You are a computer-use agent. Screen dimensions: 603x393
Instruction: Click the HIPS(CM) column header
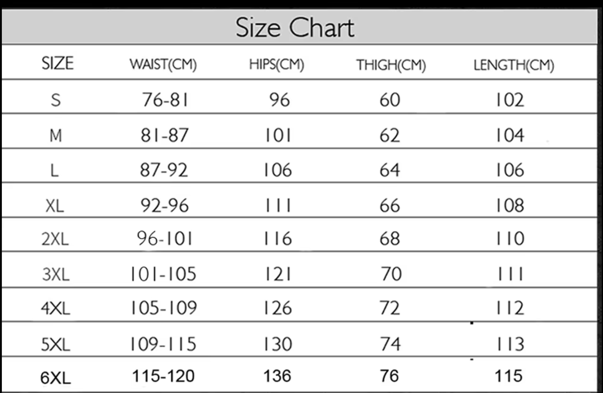276,64
